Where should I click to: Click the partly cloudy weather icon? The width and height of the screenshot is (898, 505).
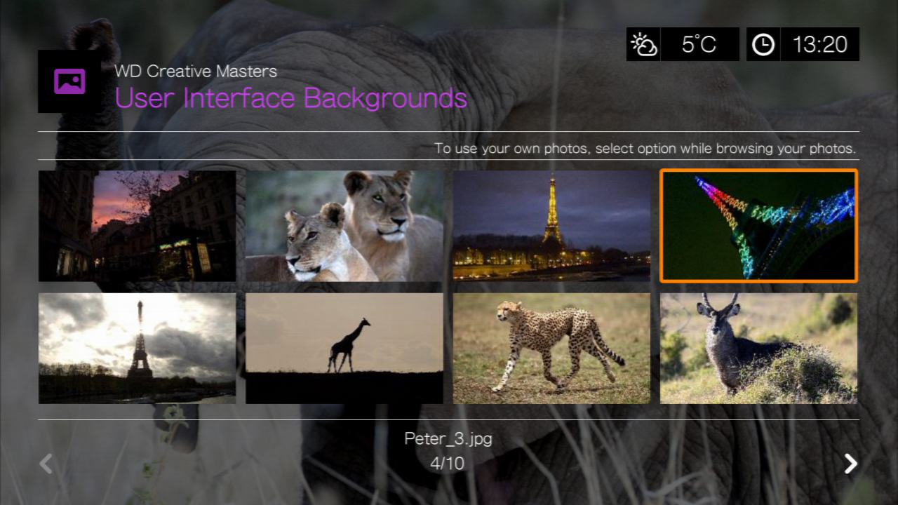click(x=643, y=45)
